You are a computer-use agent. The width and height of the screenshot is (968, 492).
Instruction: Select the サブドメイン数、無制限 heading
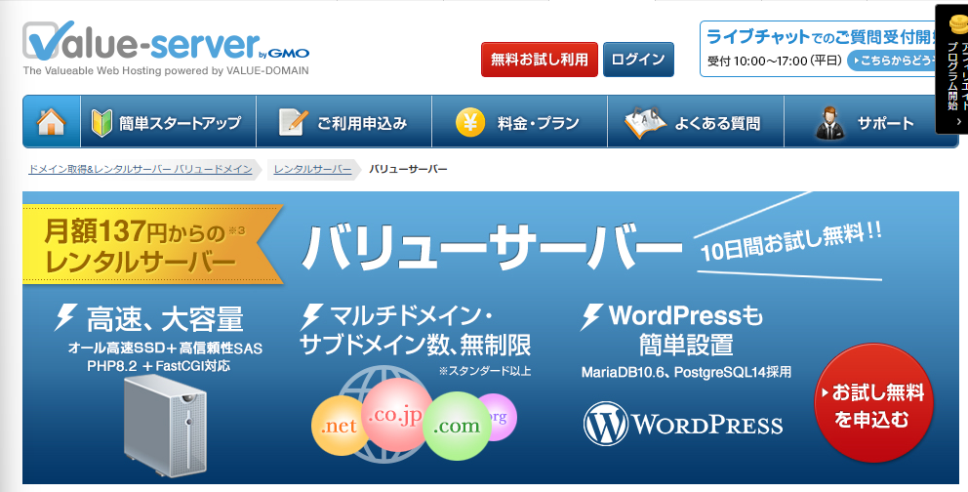pyautogui.click(x=416, y=345)
